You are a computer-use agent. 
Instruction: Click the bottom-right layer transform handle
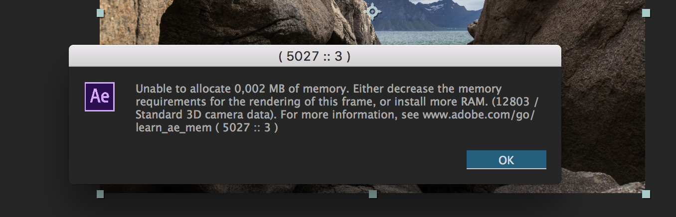tap(646, 194)
